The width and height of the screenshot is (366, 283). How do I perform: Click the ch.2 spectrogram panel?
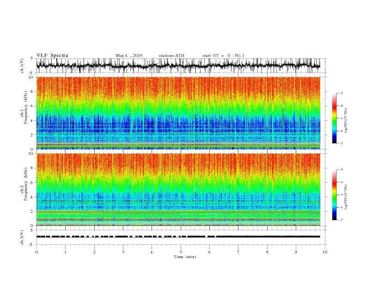(x=178, y=190)
